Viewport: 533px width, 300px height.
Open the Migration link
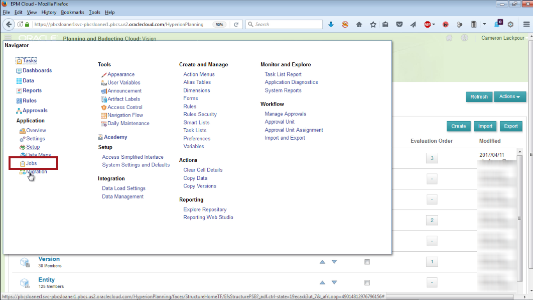coord(36,172)
